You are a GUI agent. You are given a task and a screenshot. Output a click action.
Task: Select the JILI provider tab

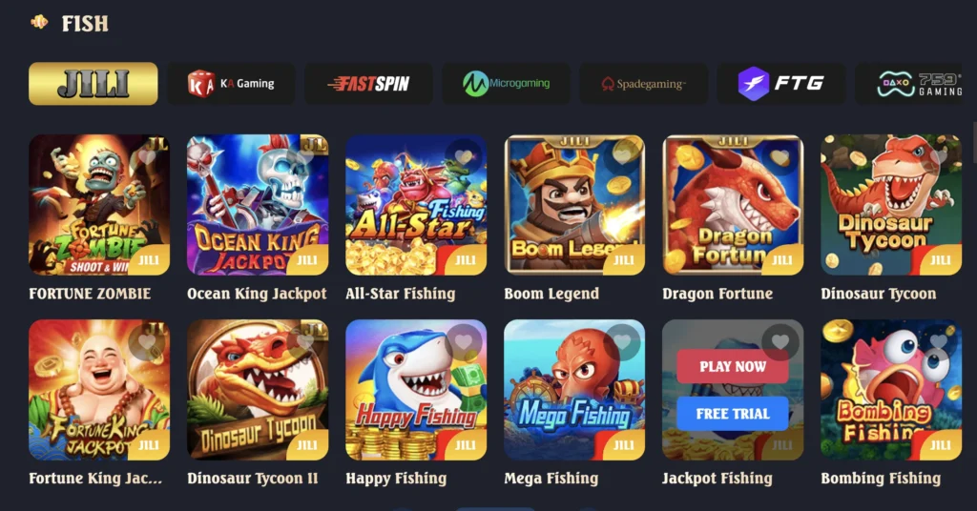point(94,83)
